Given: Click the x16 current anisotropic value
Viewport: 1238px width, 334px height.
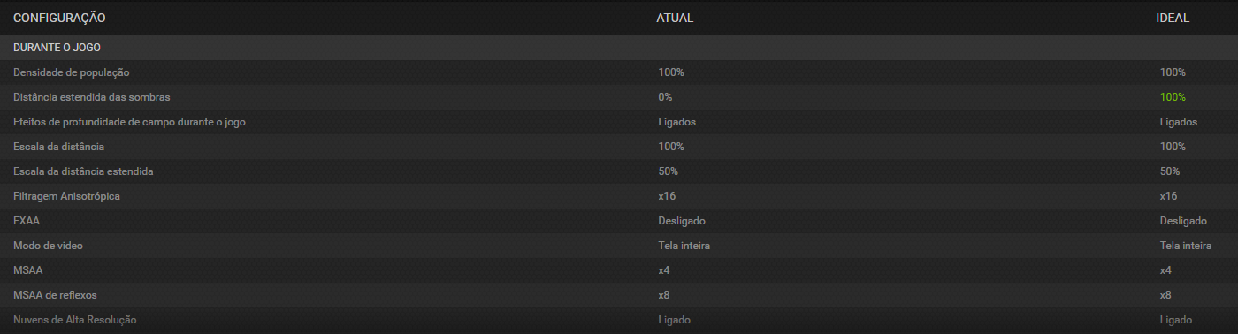Looking at the screenshot, I should pyautogui.click(x=667, y=196).
